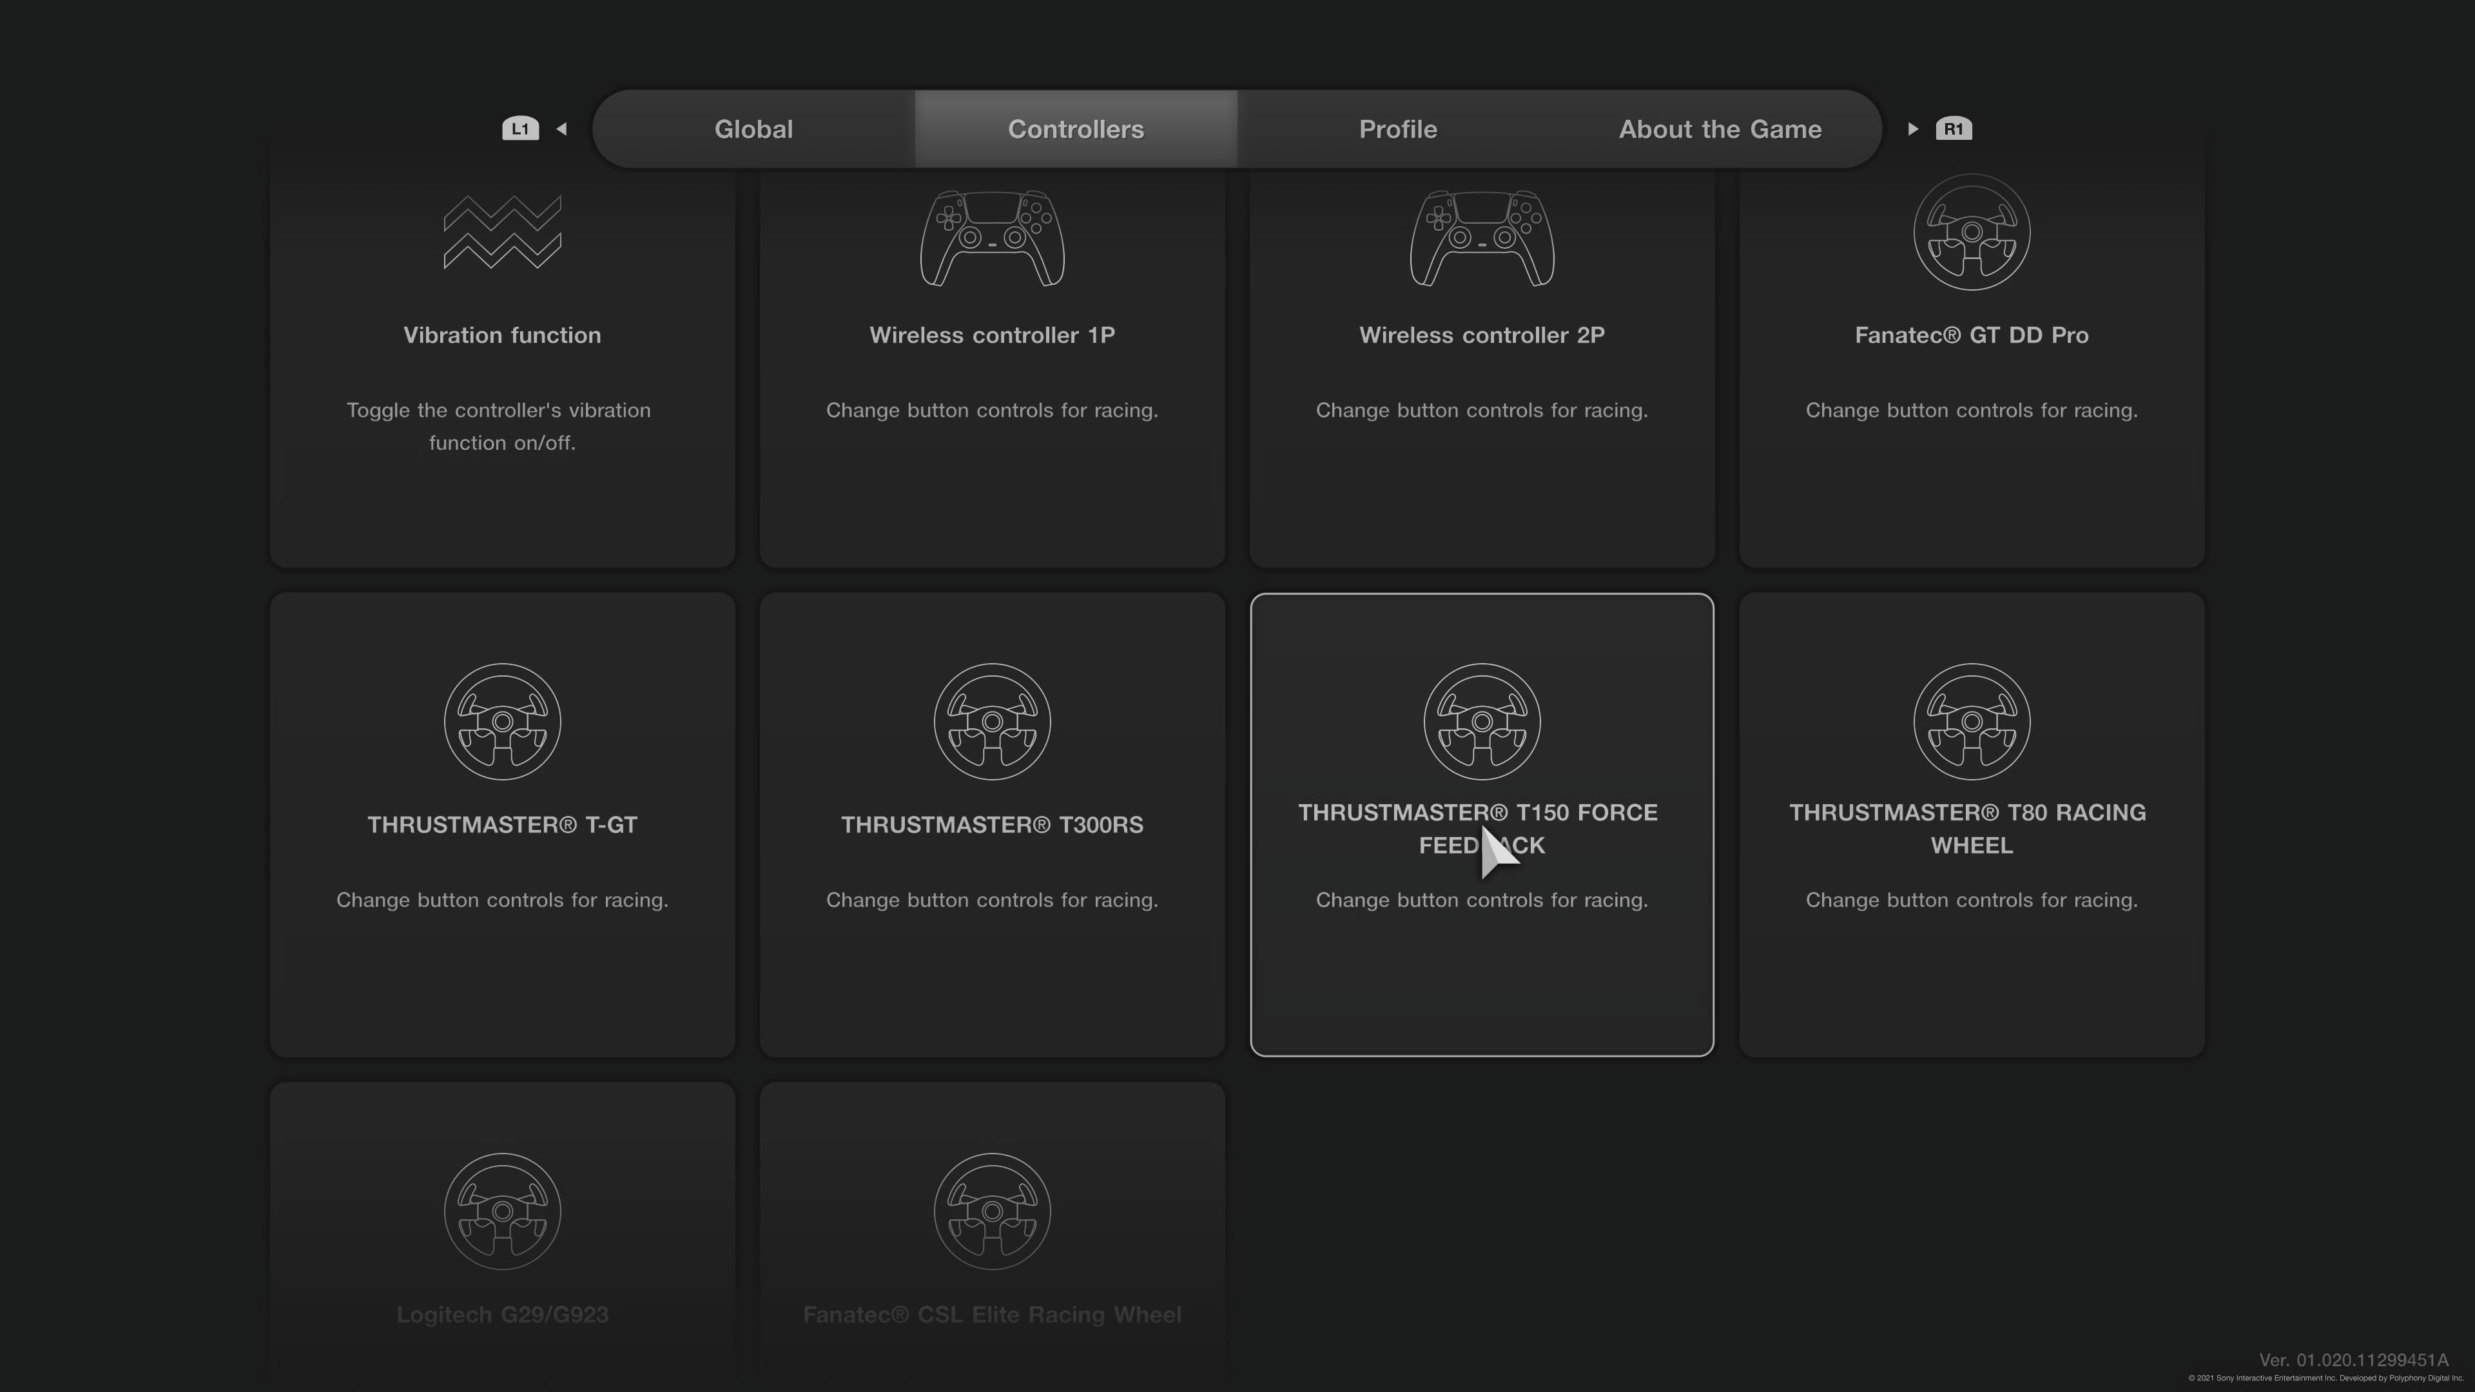
Task: Open Controllers tab navigation
Action: (1076, 129)
